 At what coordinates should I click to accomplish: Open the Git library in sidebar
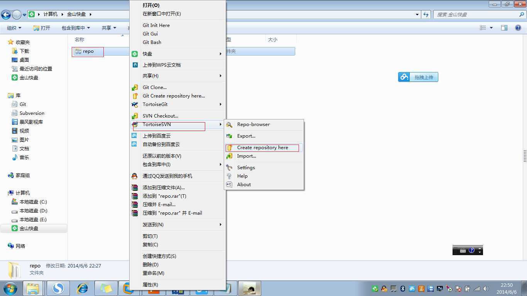click(x=23, y=104)
